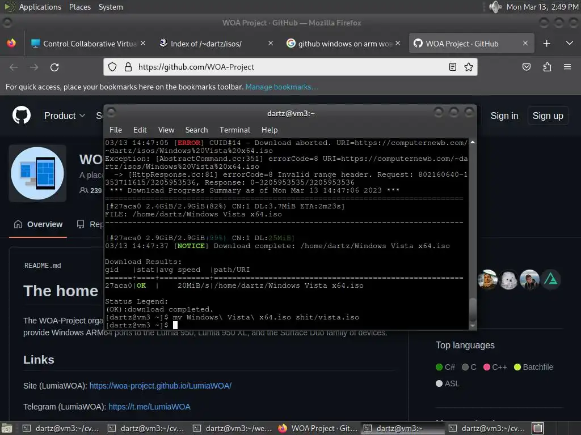Open a new tab with plus button
This screenshot has width=581, height=435.
[546, 44]
